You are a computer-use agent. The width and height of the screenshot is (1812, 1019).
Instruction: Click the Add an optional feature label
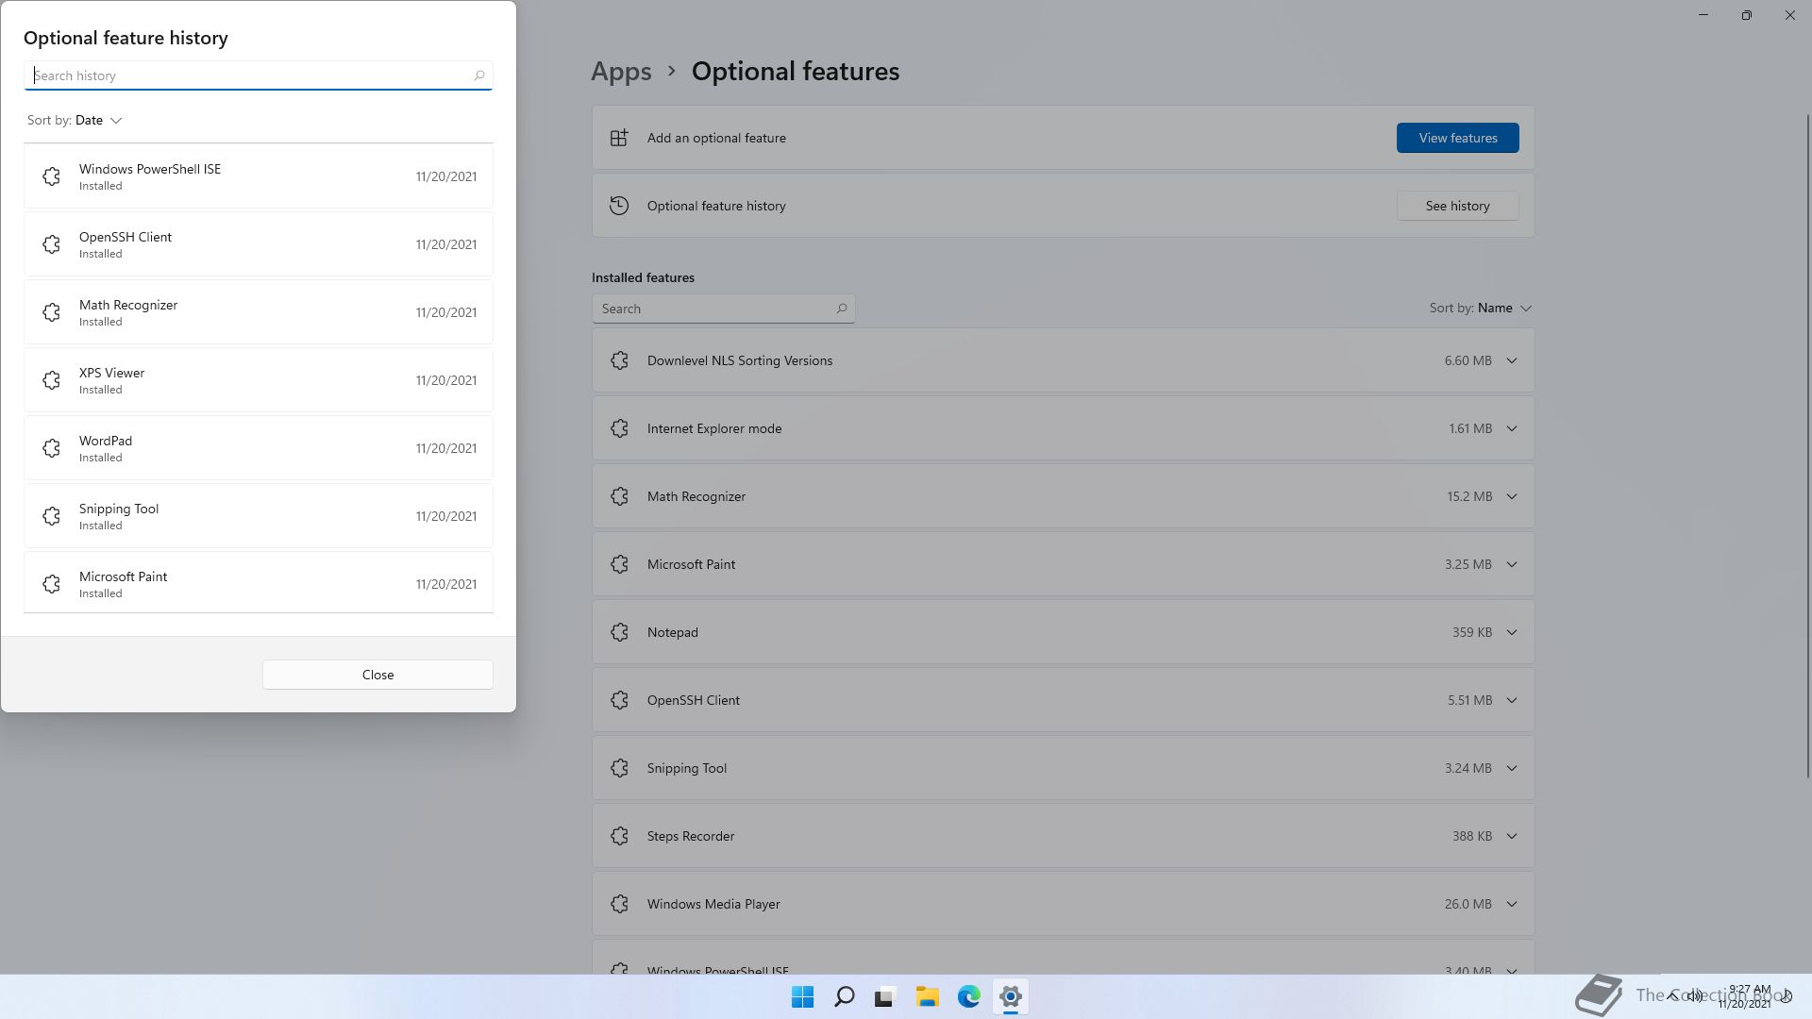(716, 138)
